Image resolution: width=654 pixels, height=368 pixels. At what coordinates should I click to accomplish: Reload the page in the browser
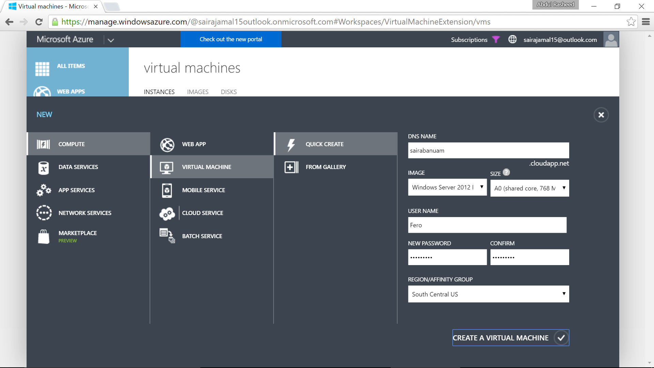coord(39,22)
